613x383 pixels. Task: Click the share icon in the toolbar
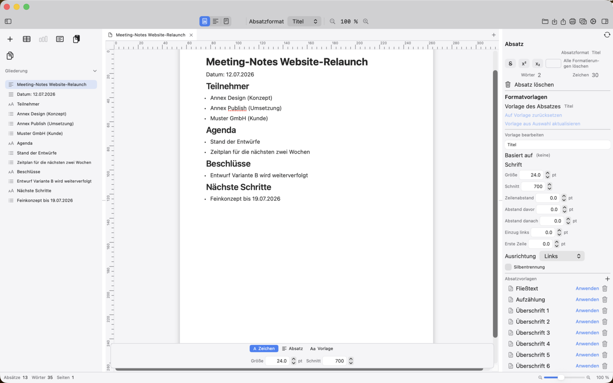(563, 21)
